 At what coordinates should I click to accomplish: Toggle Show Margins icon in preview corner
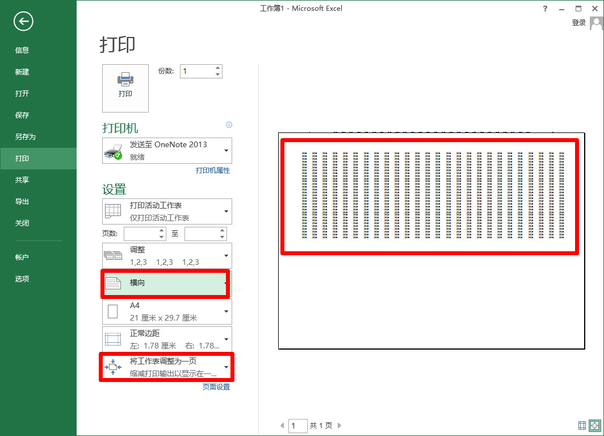pyautogui.click(x=582, y=425)
